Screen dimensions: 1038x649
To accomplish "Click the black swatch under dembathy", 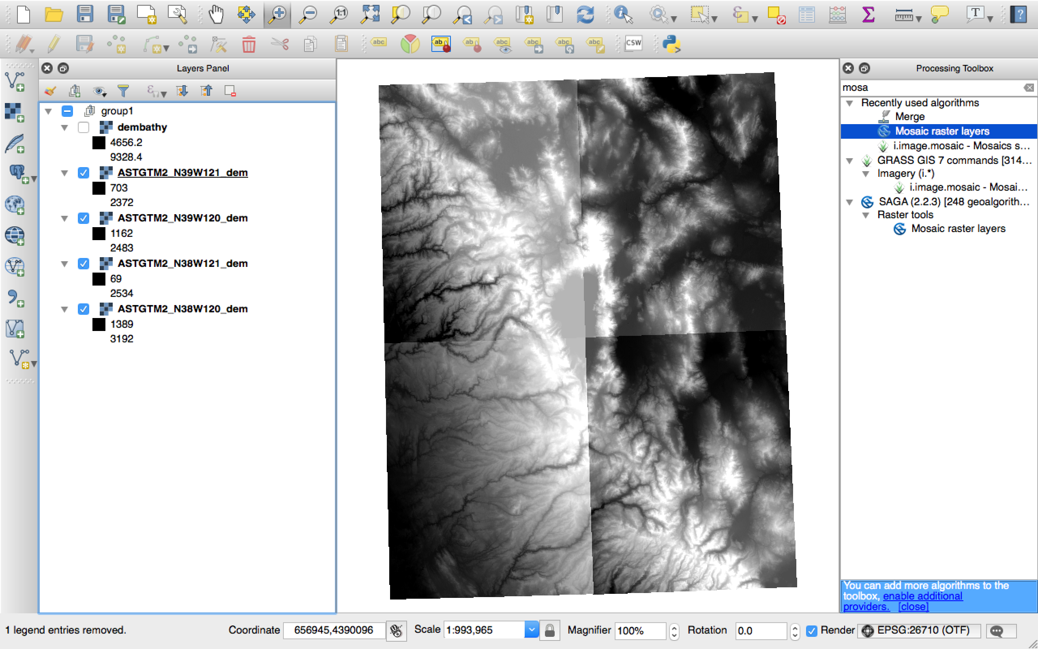I will (99, 143).
